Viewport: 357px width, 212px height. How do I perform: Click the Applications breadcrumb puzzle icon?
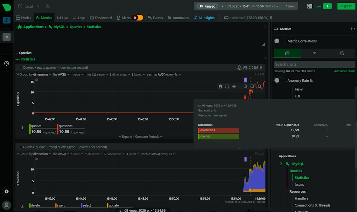click(x=20, y=27)
